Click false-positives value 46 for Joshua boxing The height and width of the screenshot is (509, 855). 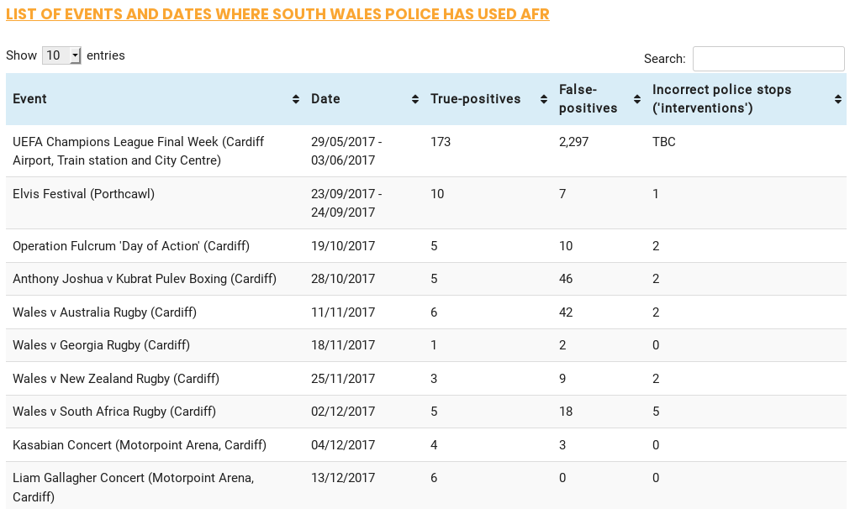566,279
